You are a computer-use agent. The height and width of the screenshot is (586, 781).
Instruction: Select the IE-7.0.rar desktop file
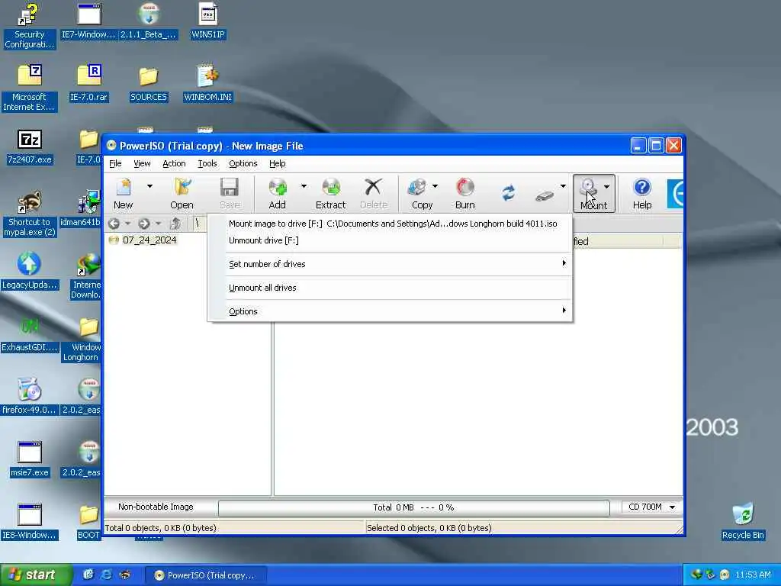(89, 84)
